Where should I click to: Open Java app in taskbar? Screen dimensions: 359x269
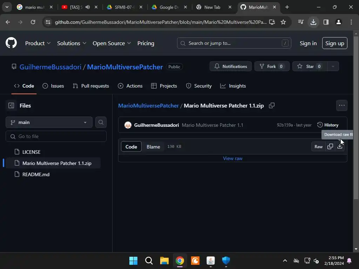click(x=211, y=261)
